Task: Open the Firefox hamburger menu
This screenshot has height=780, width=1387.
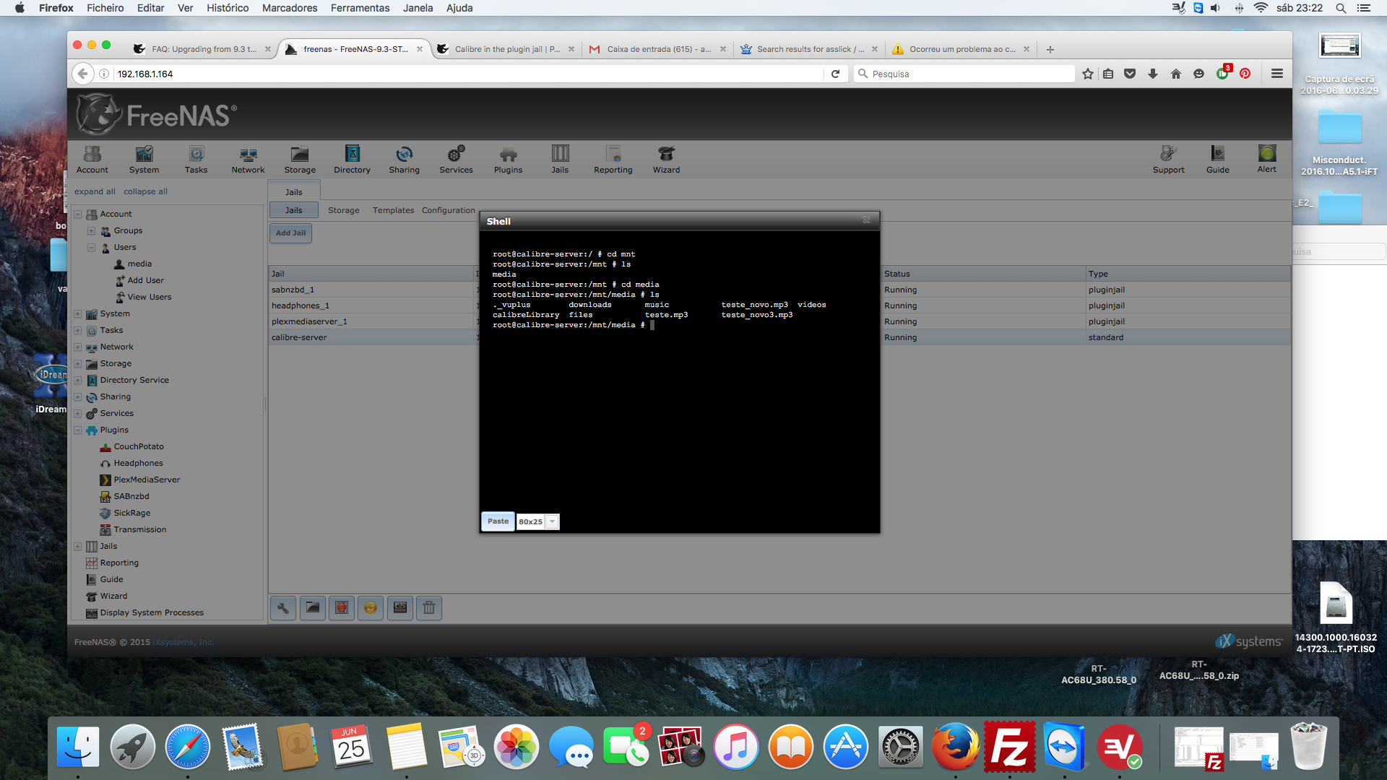Action: click(1277, 74)
